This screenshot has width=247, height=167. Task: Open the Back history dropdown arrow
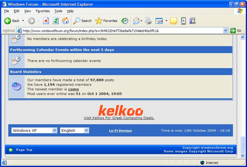point(23,20)
